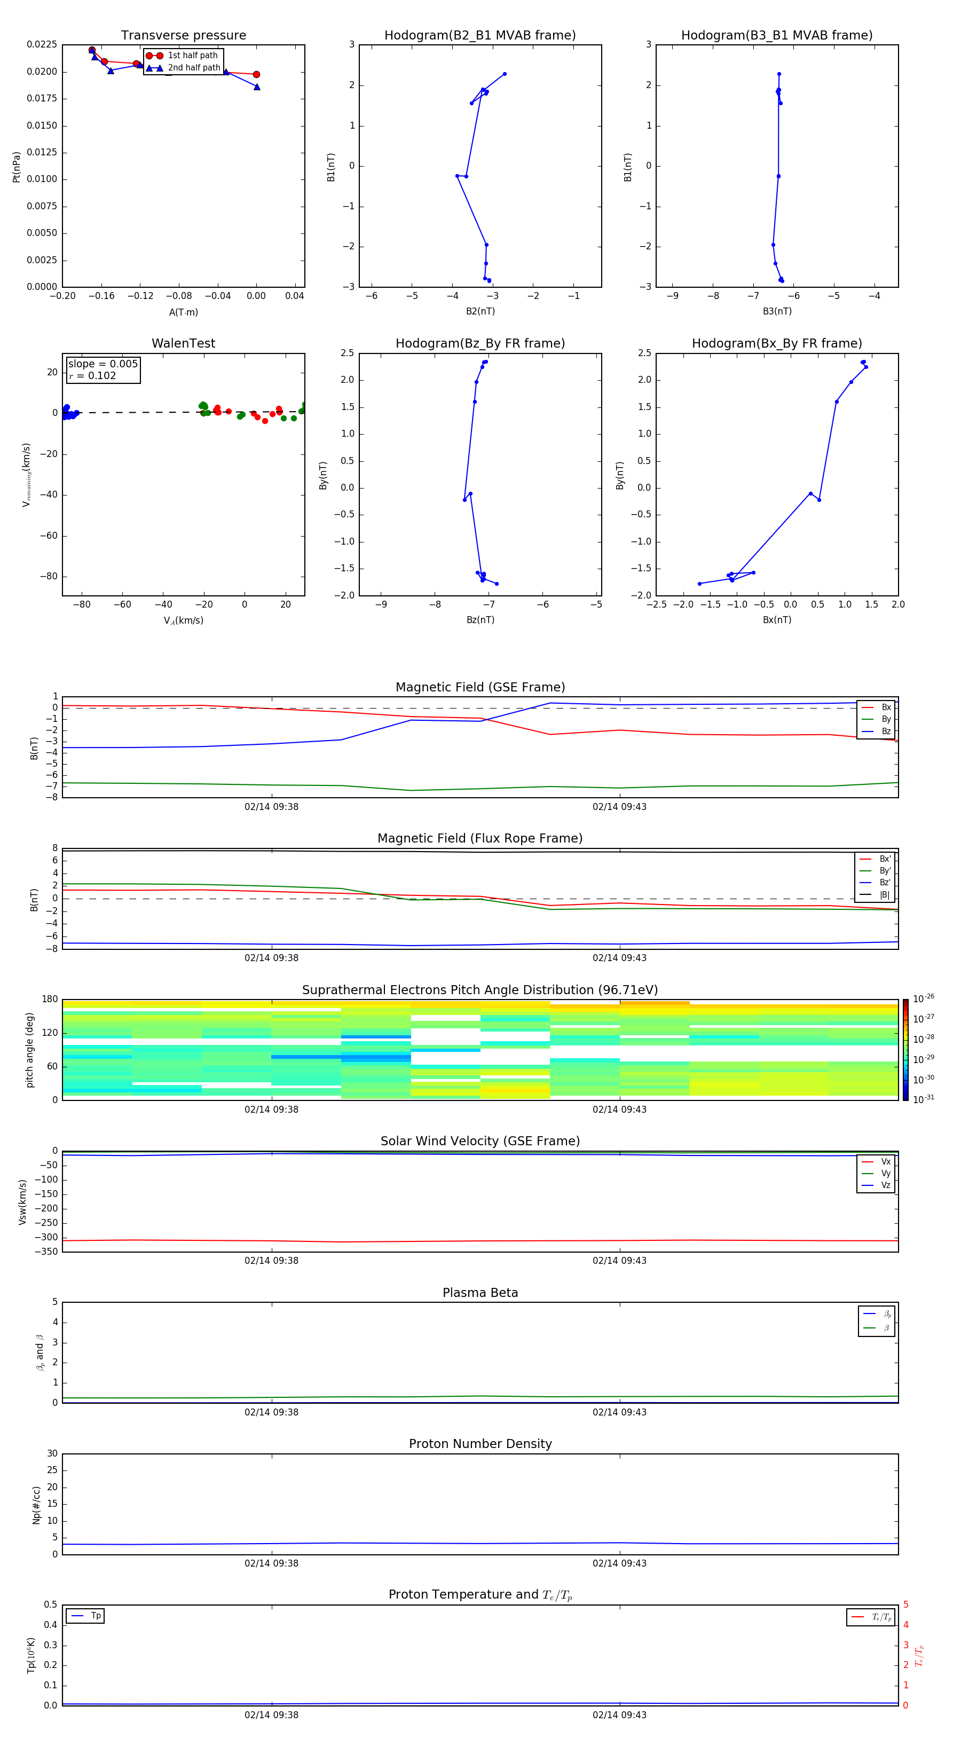
Task: Click the 10^-31 colorbar tick label
Action: [924, 1099]
